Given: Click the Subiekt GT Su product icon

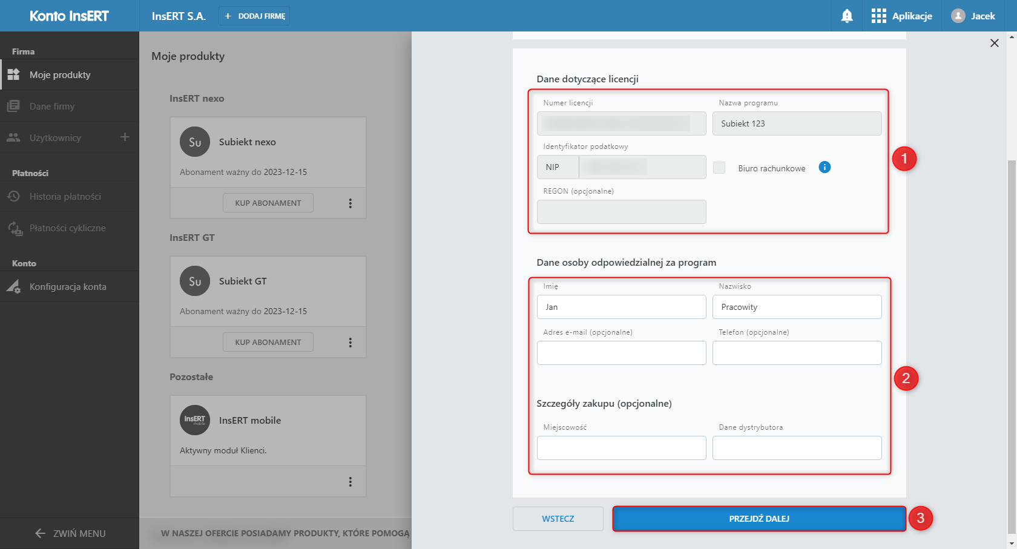Looking at the screenshot, I should coord(195,281).
